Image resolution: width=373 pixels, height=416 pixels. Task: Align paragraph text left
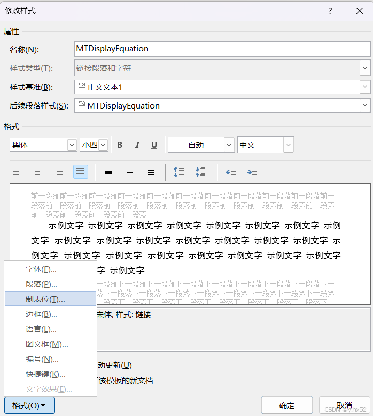pos(17,172)
